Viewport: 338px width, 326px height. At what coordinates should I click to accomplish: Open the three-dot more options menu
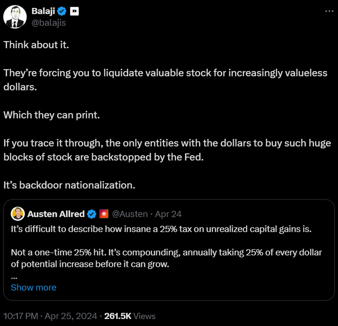click(x=329, y=11)
